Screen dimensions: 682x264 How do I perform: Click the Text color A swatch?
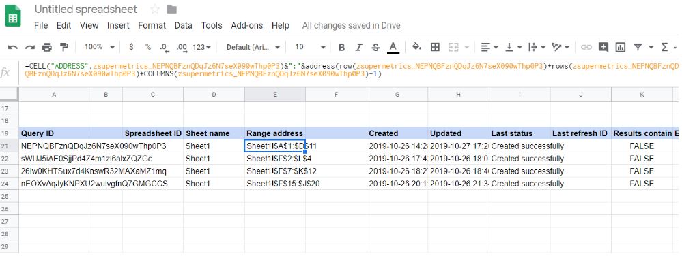(x=393, y=47)
